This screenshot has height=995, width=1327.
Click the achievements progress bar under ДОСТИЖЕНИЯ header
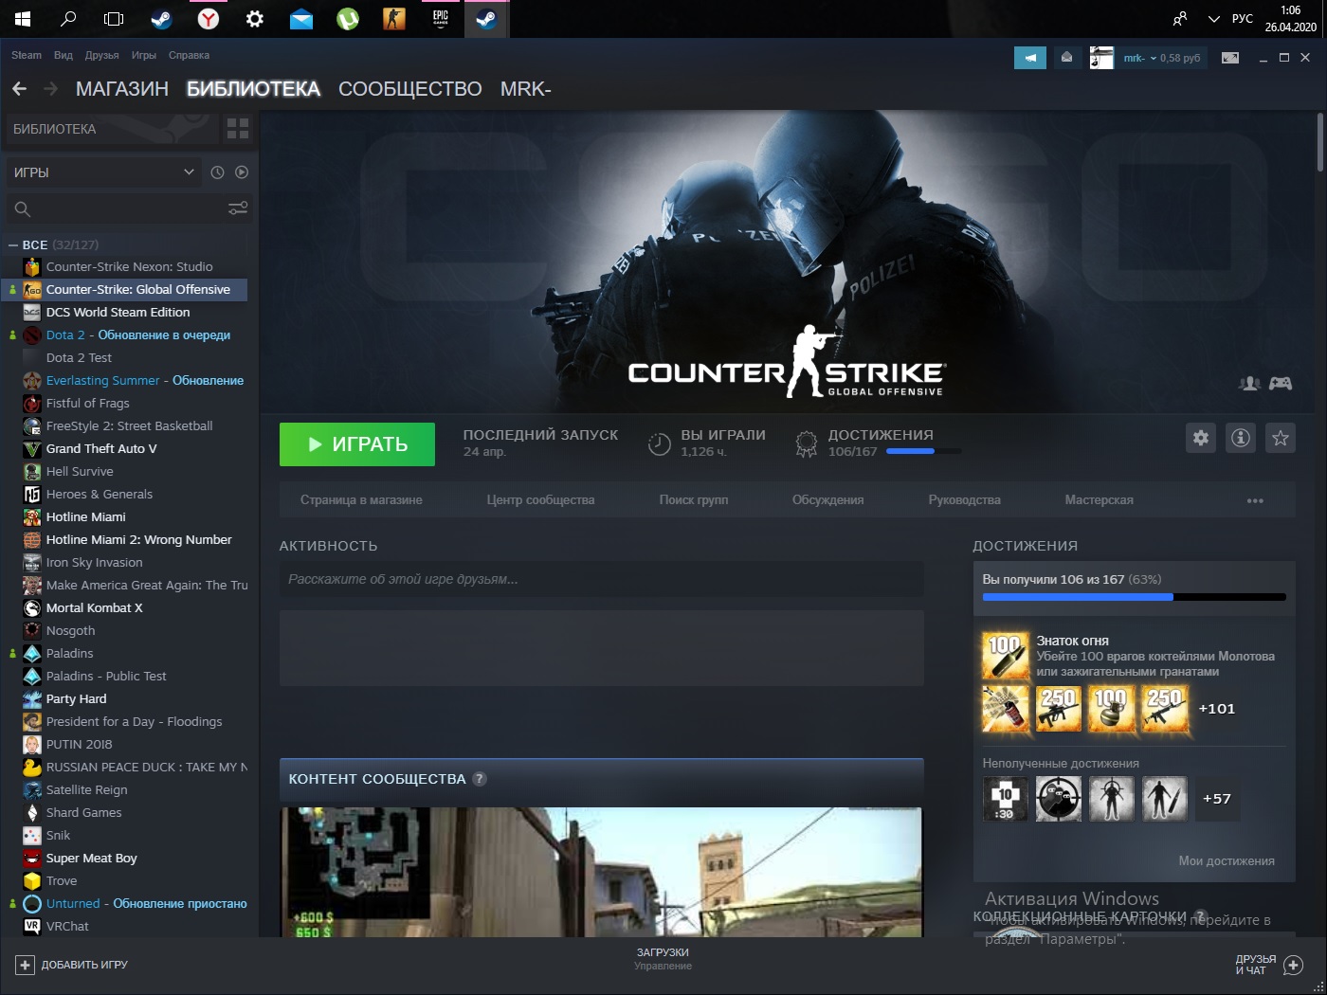point(923,451)
